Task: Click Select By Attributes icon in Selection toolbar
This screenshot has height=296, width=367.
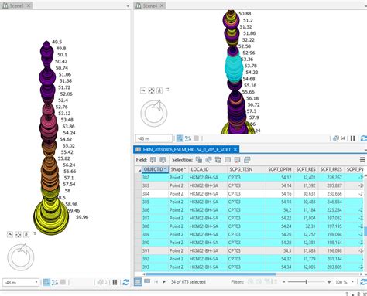Action: click(x=199, y=160)
